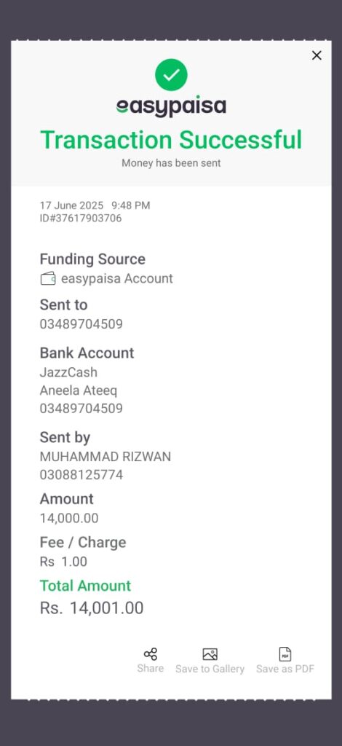The image size is (342, 746).
Task: Tap the Share icon
Action: coord(151,654)
